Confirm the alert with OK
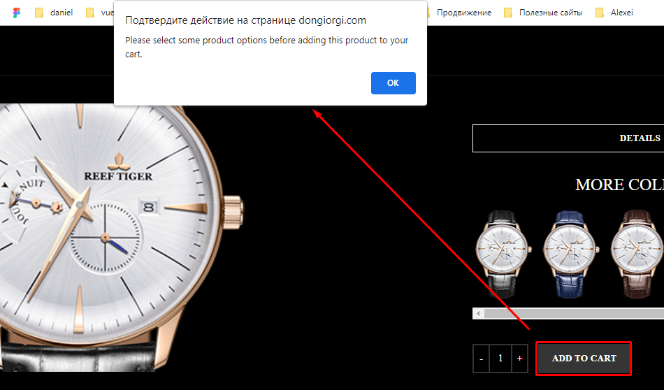This screenshot has width=664, height=390. [x=393, y=83]
